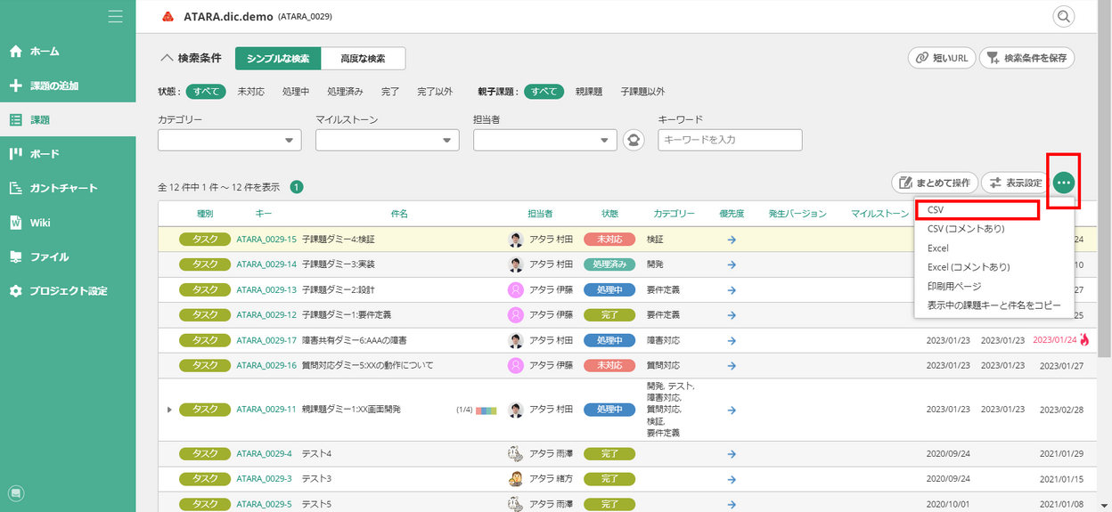
Task: Collapse the 検索条件 section
Action: pyautogui.click(x=190, y=58)
